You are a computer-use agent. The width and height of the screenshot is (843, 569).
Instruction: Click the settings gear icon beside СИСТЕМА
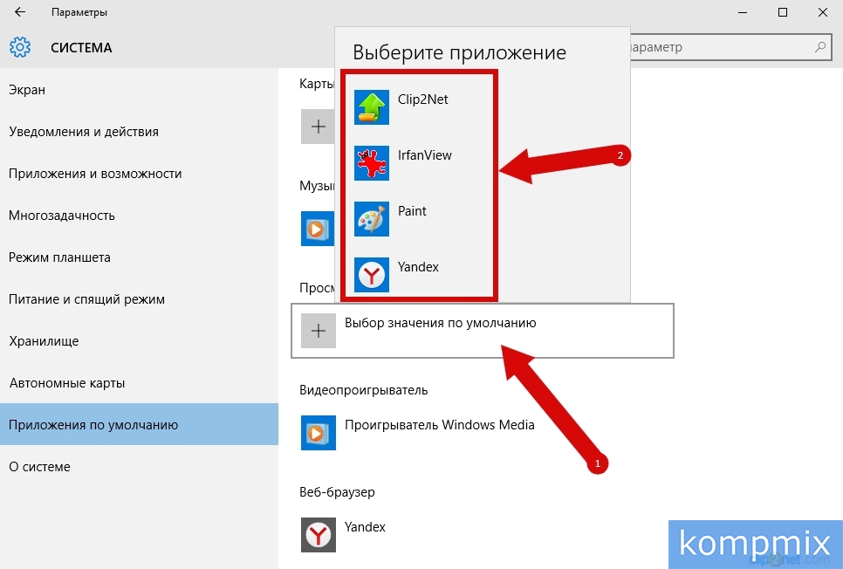tap(20, 47)
